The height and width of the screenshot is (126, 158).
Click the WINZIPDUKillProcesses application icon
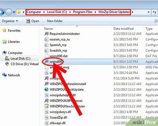point(46,101)
